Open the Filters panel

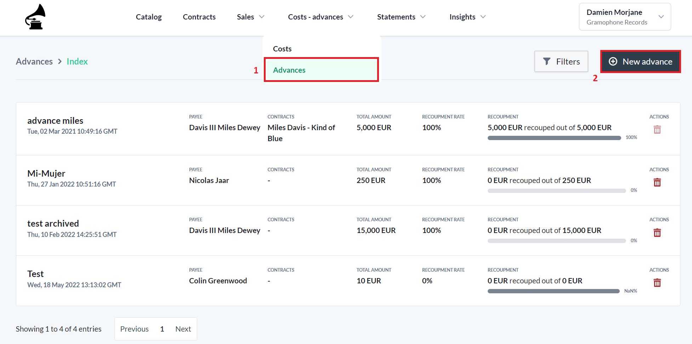click(561, 61)
